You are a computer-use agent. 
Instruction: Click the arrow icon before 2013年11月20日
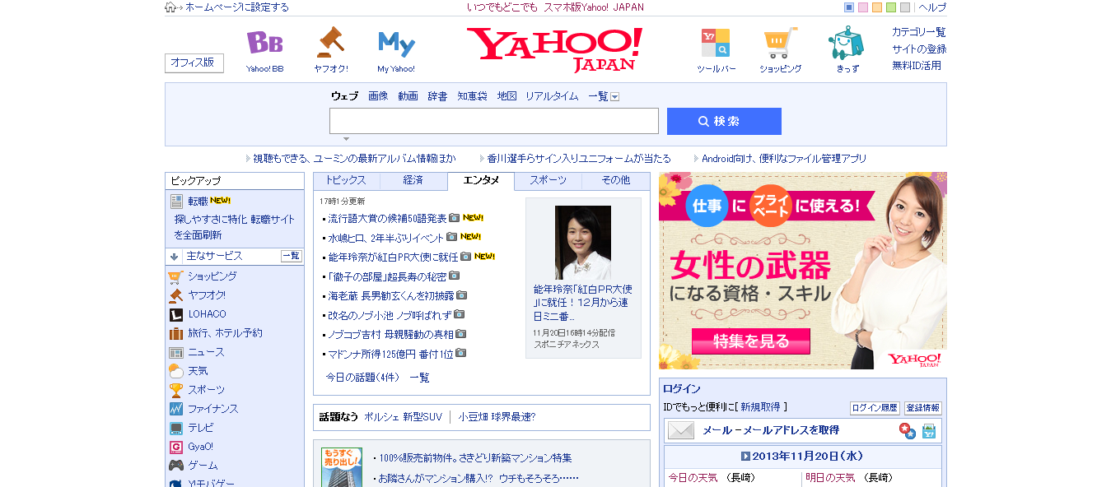pos(745,457)
